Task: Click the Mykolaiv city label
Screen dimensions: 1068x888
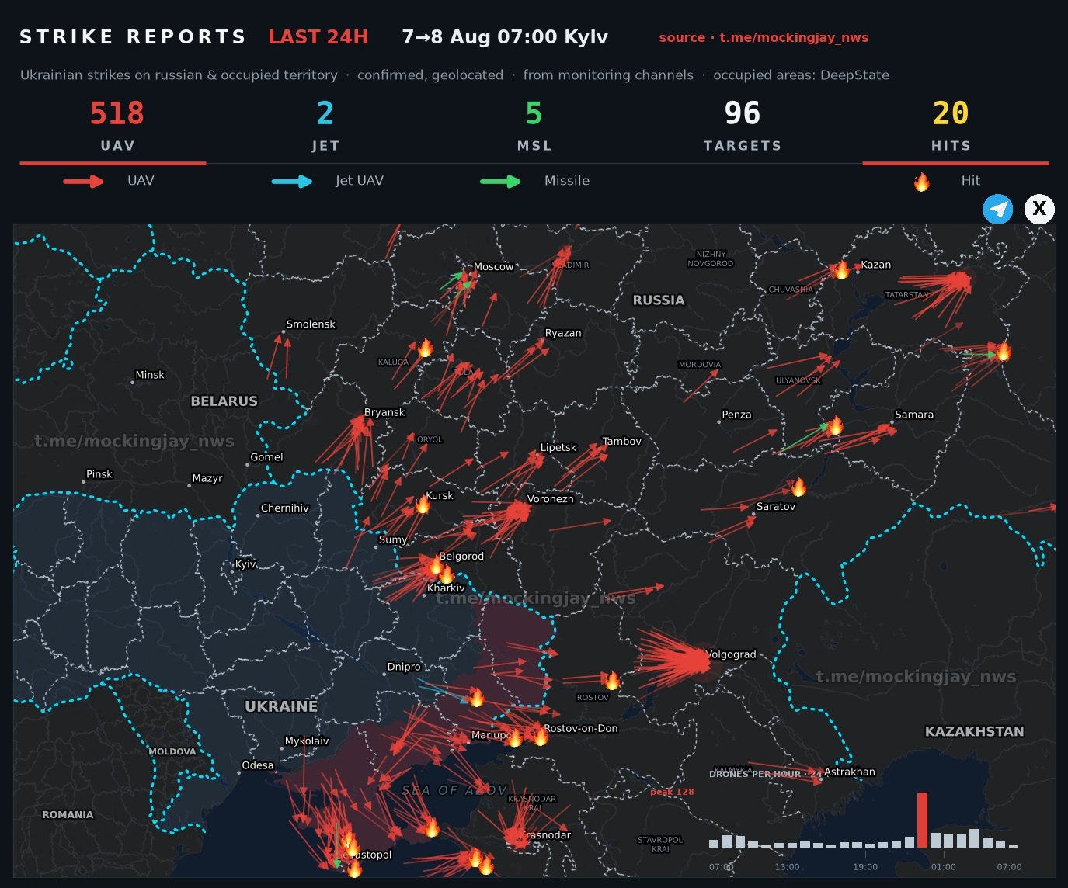Action: pos(307,741)
